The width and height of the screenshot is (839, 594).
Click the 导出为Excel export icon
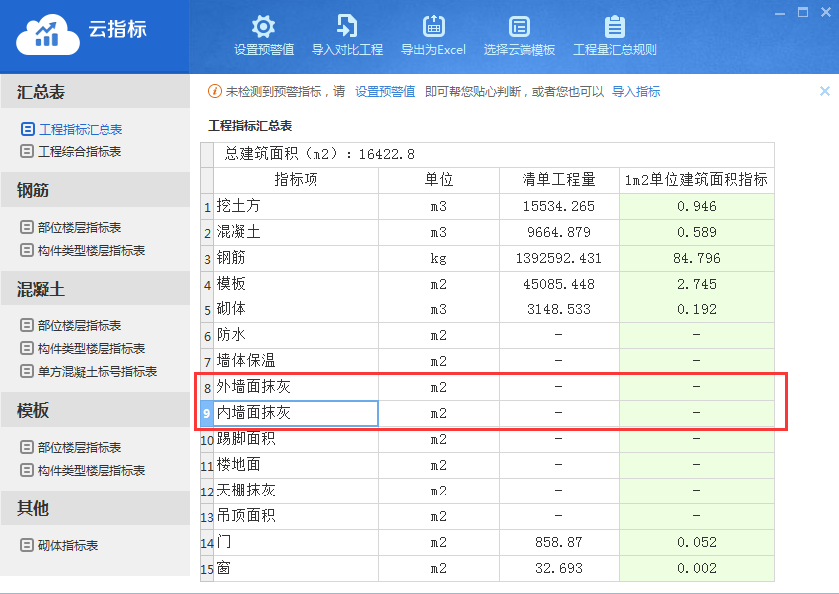coord(433,26)
